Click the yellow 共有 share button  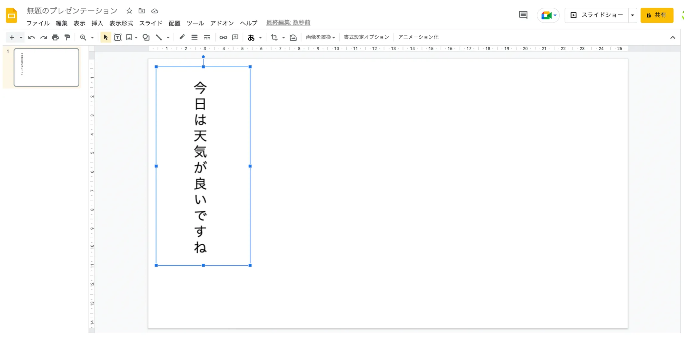tap(657, 15)
